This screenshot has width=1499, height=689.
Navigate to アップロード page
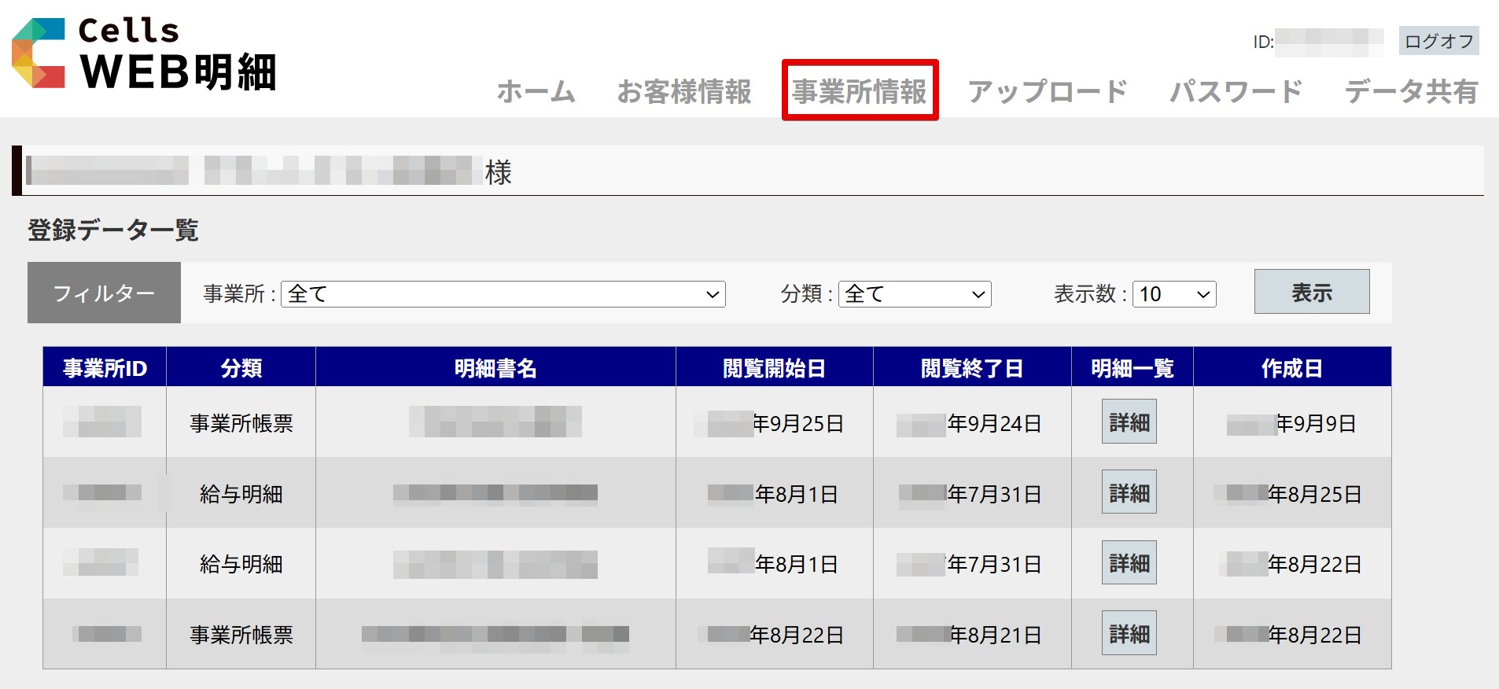[x=1047, y=92]
